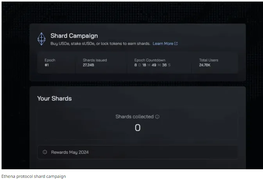Click the Shards Issued 27.24B value

click(x=88, y=65)
